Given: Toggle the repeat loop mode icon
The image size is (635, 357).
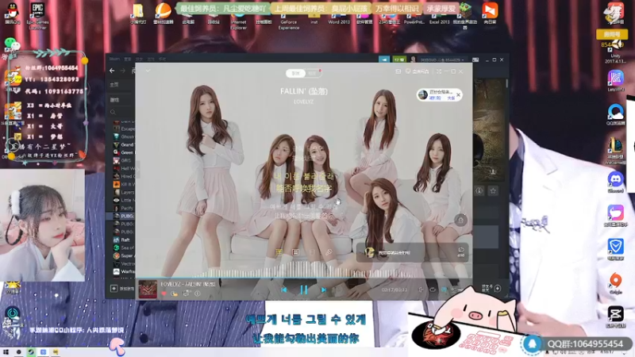Looking at the screenshot, I should click(433, 290).
